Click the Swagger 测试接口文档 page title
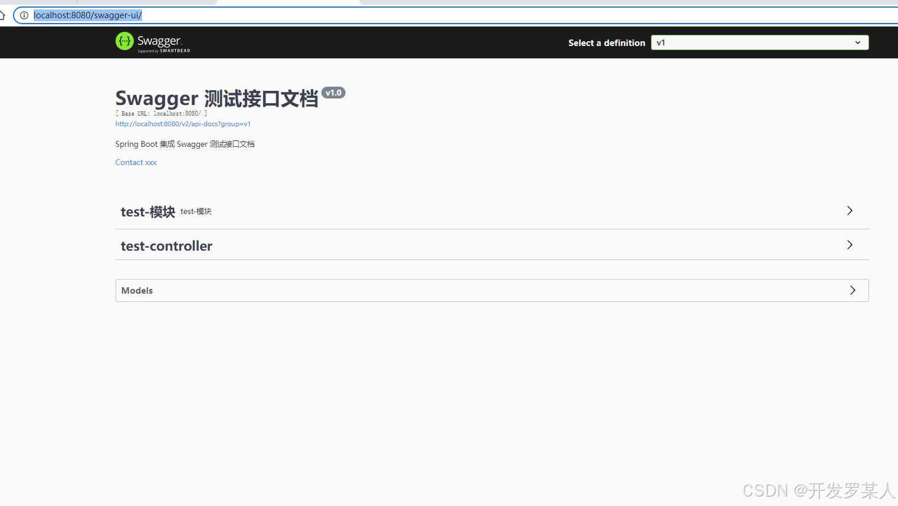 (x=216, y=97)
